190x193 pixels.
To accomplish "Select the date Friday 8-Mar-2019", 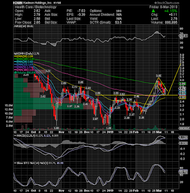I will (x=163, y=7).
